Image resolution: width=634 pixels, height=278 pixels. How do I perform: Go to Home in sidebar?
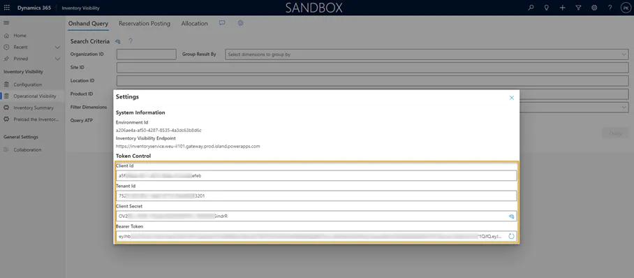(x=20, y=36)
